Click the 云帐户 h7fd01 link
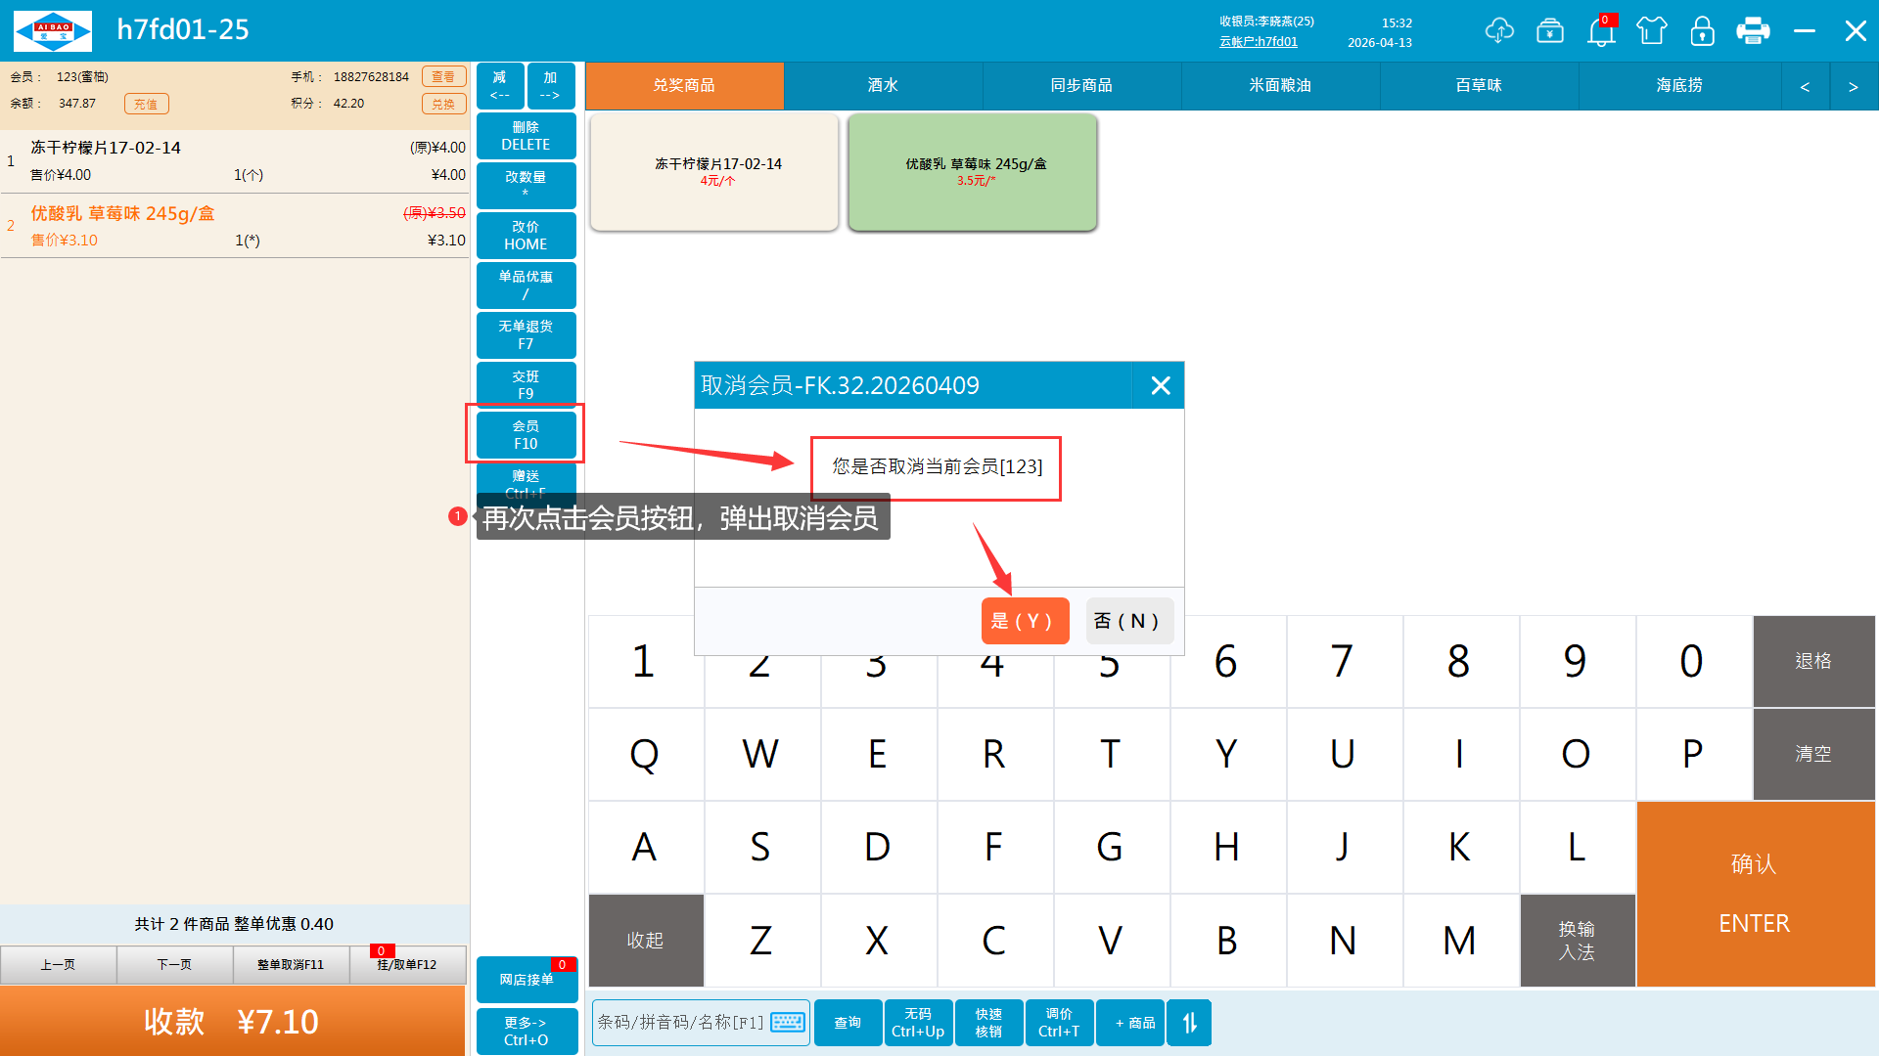1879x1056 pixels. click(x=1259, y=42)
